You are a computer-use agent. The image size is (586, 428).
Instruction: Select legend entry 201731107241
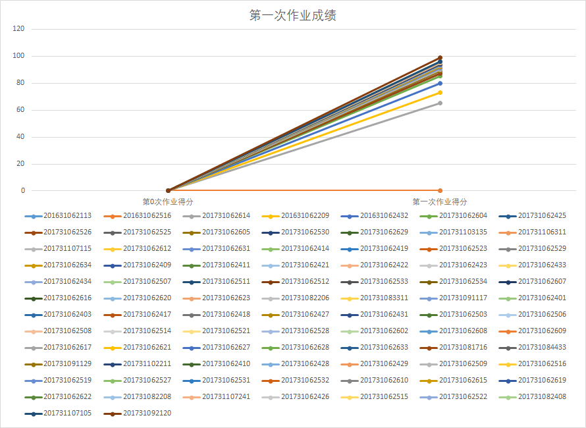pos(217,396)
